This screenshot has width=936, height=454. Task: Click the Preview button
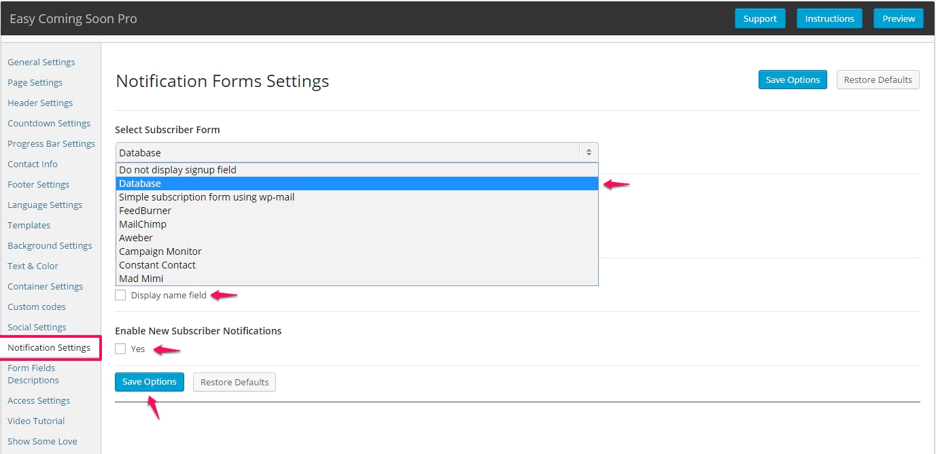(x=899, y=18)
